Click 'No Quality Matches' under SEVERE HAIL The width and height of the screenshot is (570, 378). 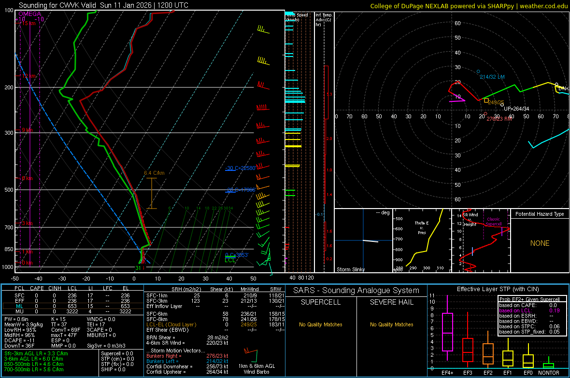391,324
